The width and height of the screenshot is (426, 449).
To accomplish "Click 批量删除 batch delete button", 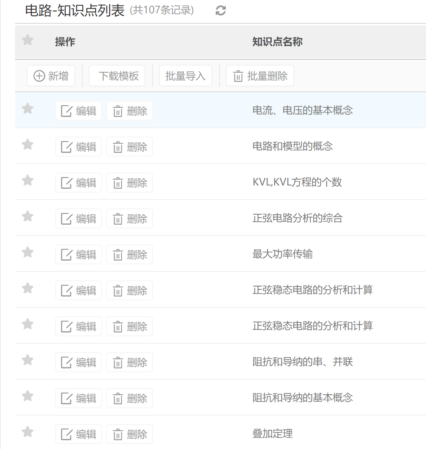I will point(260,76).
